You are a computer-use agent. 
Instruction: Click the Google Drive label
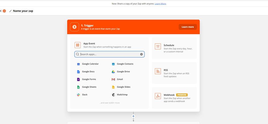pyautogui.click(x=123, y=72)
